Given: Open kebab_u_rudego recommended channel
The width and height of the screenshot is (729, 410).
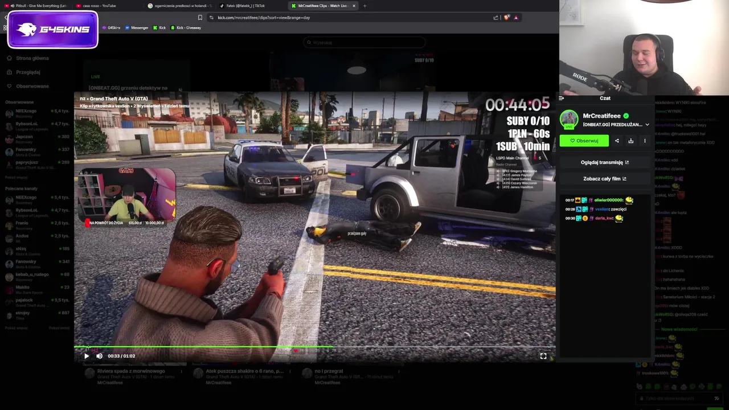Looking at the screenshot, I should click(x=37, y=277).
